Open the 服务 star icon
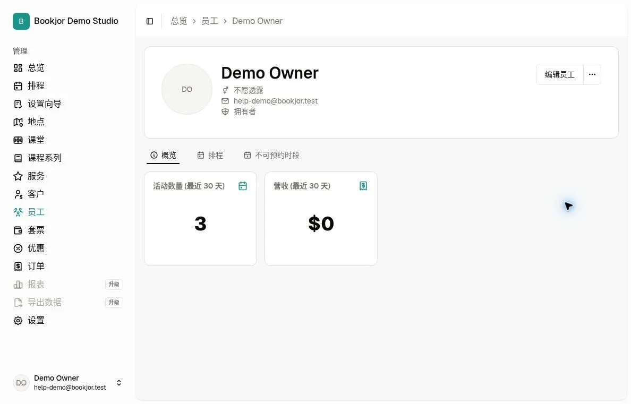The image size is (631, 404). [x=18, y=176]
